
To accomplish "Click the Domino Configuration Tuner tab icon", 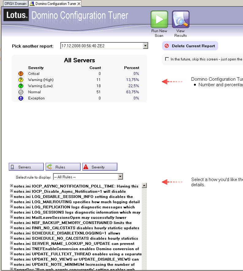I will pyautogui.click(x=32, y=3).
